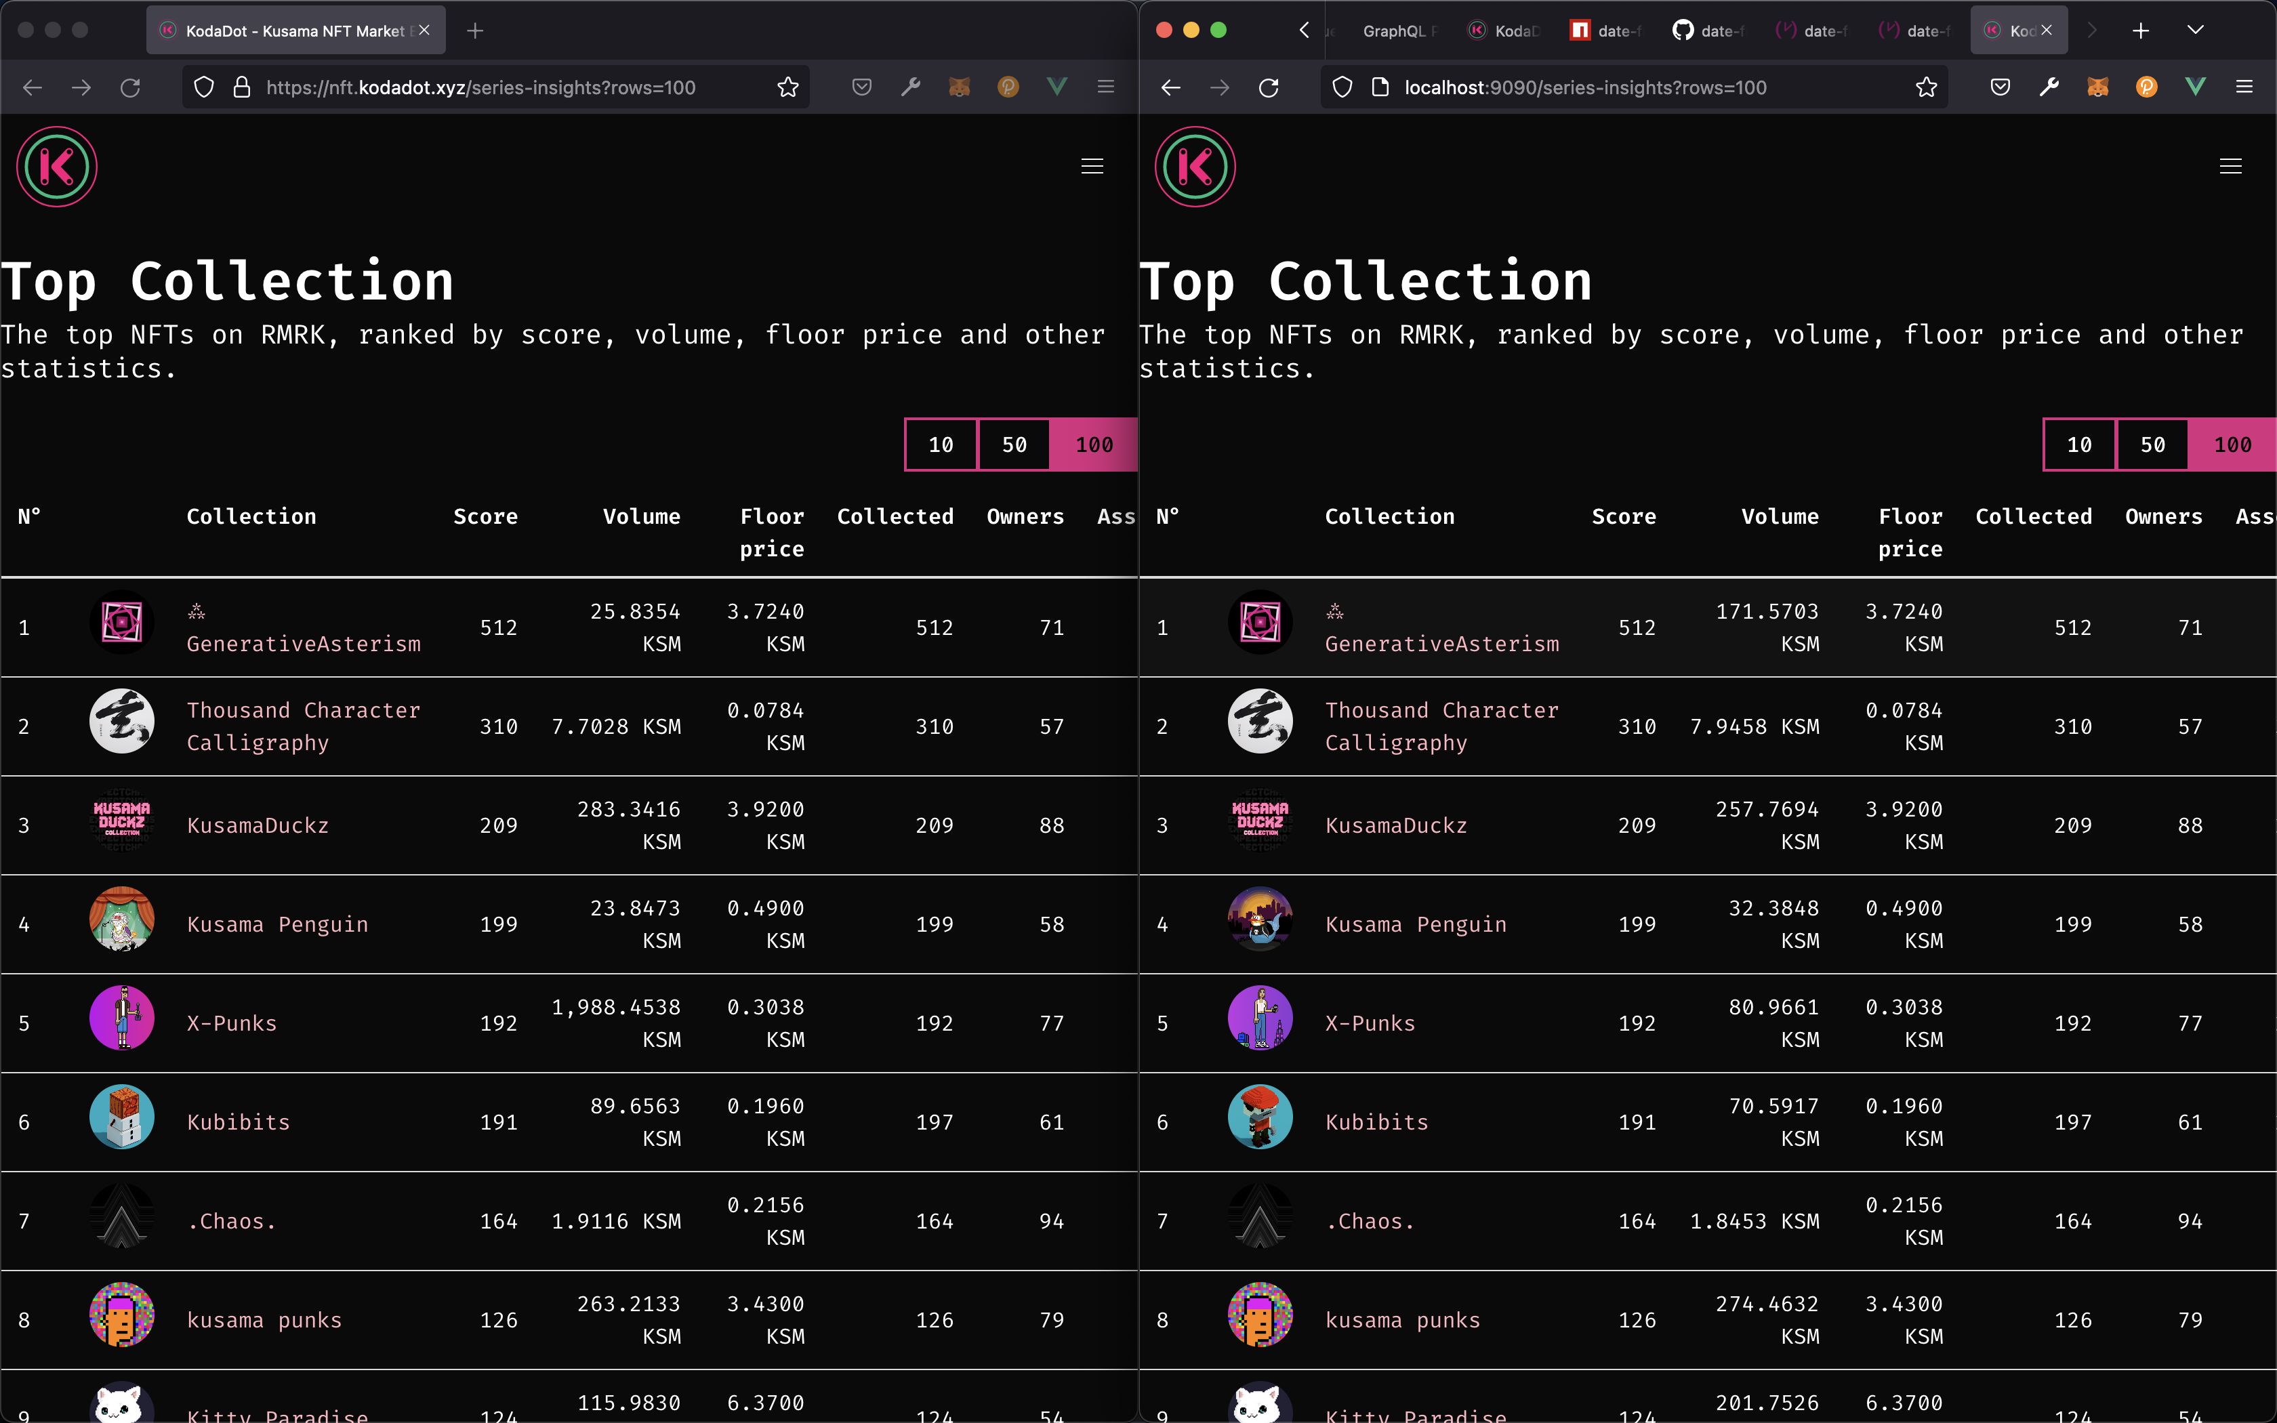Open hamburger page menu in right window
Screen dimensions: 2277x1423
pos(2230,167)
